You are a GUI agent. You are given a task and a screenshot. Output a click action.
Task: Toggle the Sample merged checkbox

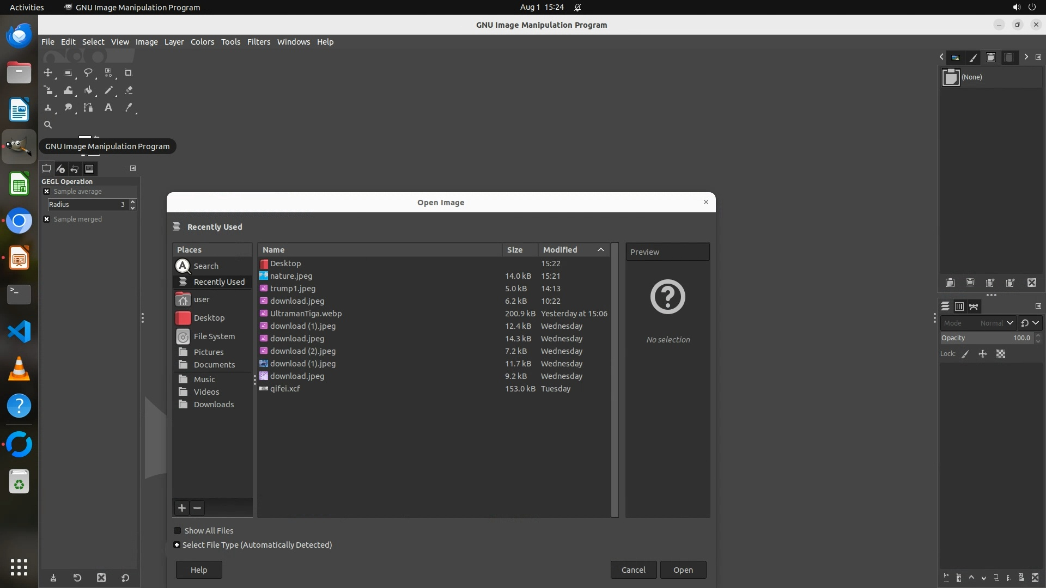[x=47, y=219]
